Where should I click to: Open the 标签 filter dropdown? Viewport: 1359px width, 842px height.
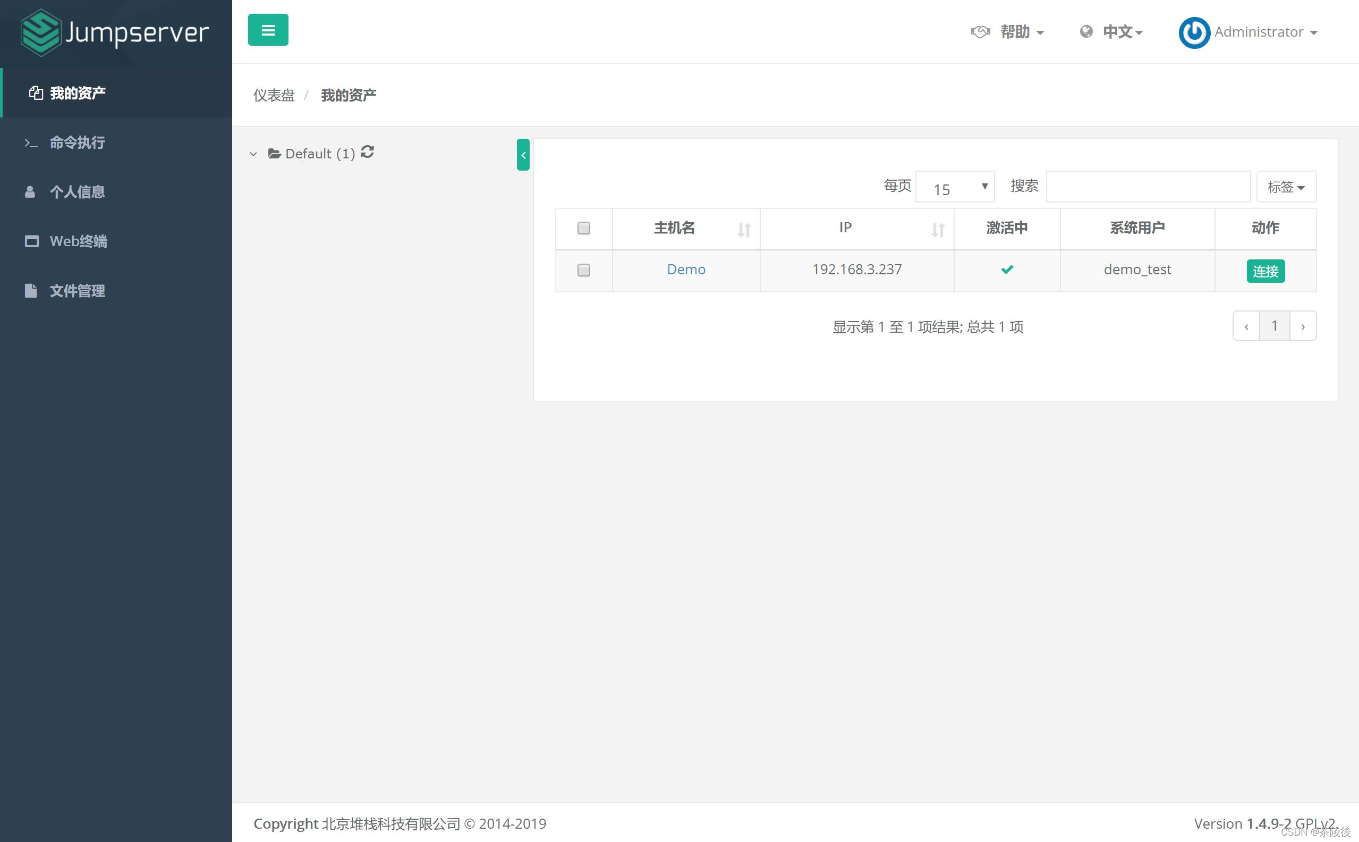1286,187
